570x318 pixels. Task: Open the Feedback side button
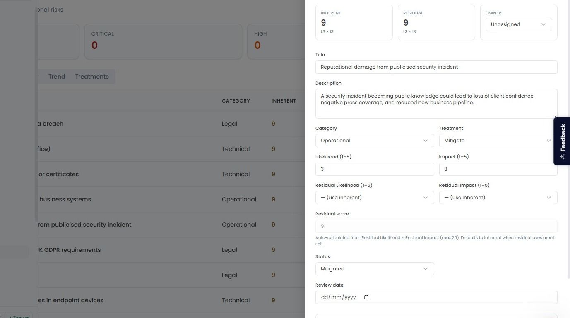562,141
